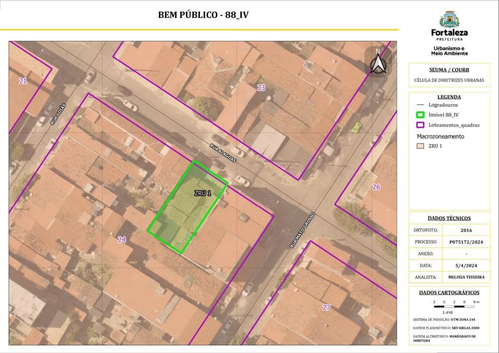Click "CÉLULA DE DIRETRIZES URBANAS" text
Image resolution: width=499 pixels, height=353 pixels.
pyautogui.click(x=449, y=80)
